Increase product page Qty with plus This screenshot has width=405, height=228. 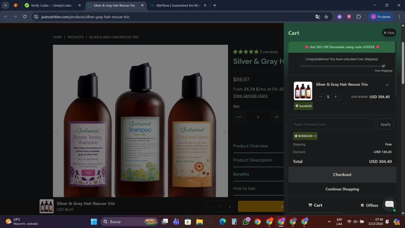pos(276,117)
